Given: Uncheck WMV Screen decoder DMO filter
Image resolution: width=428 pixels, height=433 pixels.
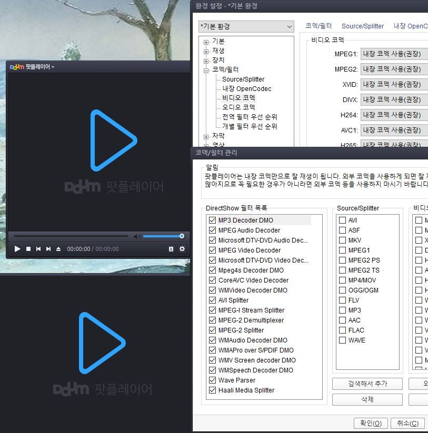Looking at the screenshot, I should 212,360.
